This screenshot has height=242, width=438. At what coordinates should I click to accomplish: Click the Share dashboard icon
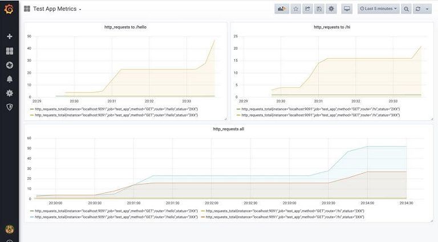click(x=307, y=9)
